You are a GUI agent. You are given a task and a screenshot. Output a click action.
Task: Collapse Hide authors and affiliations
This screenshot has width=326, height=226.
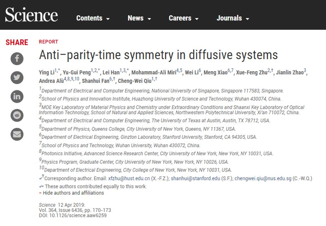[x=71, y=193]
